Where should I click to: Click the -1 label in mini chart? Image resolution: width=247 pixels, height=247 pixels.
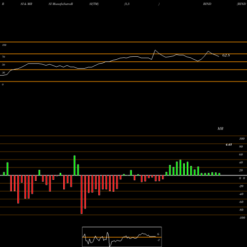[158, 240]
